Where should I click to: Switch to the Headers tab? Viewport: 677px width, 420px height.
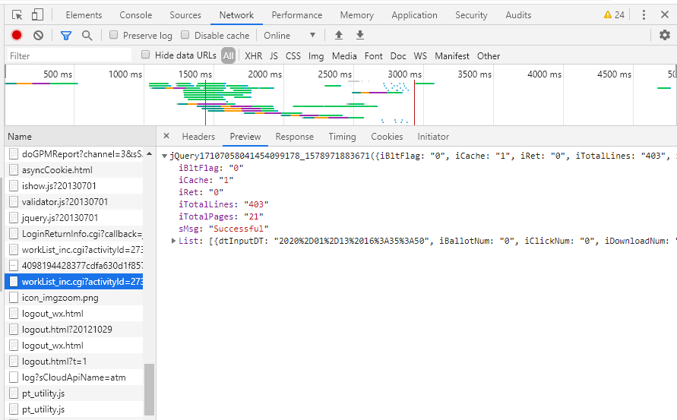point(198,137)
